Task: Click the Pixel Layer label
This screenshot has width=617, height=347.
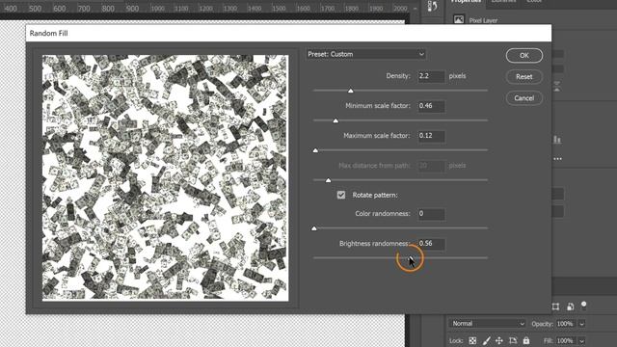Action: pyautogui.click(x=483, y=20)
